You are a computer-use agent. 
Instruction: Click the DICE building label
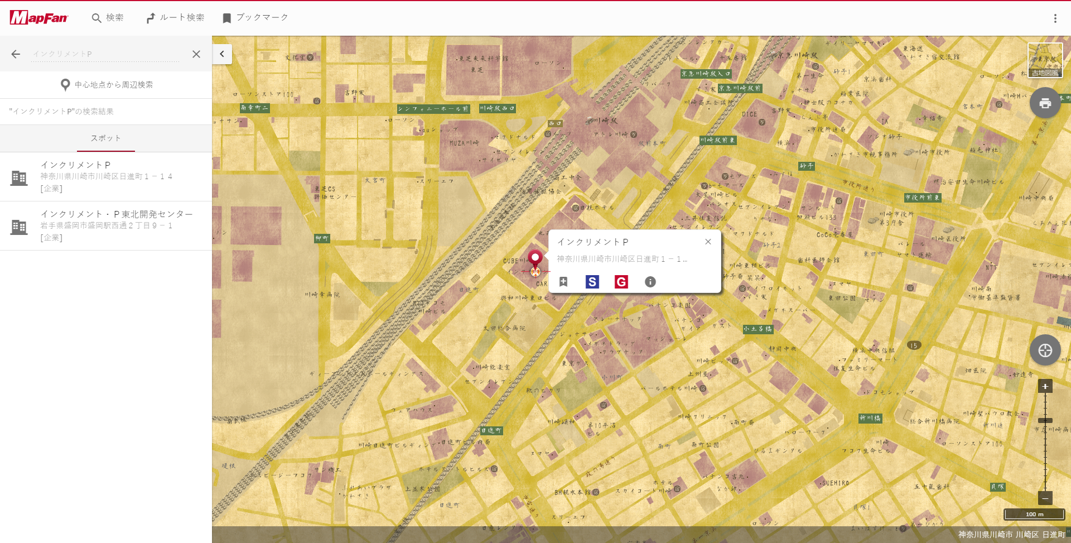[x=750, y=114]
